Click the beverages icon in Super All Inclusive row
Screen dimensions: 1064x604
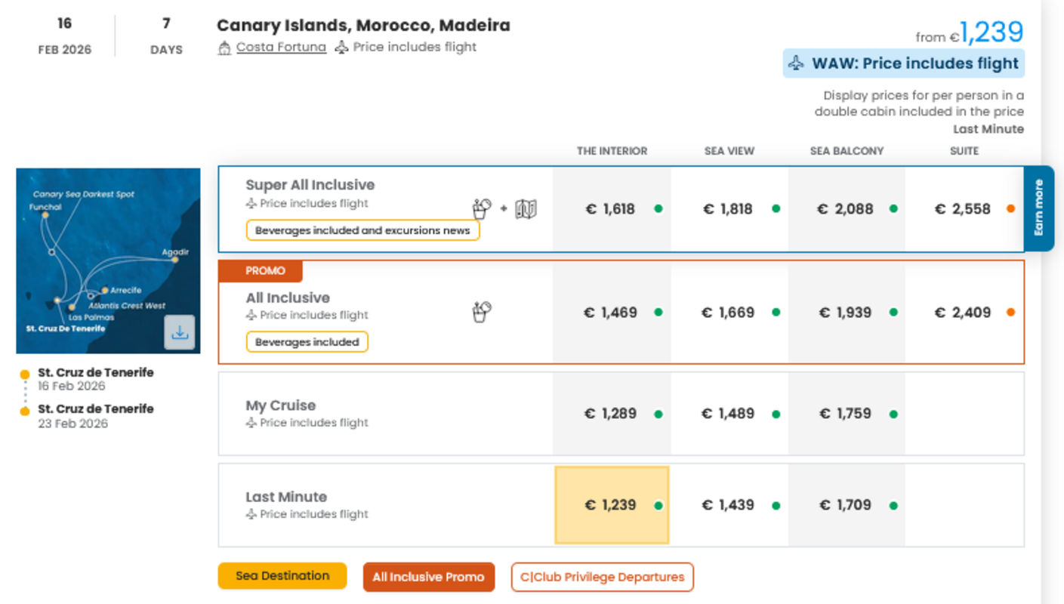pyautogui.click(x=481, y=208)
